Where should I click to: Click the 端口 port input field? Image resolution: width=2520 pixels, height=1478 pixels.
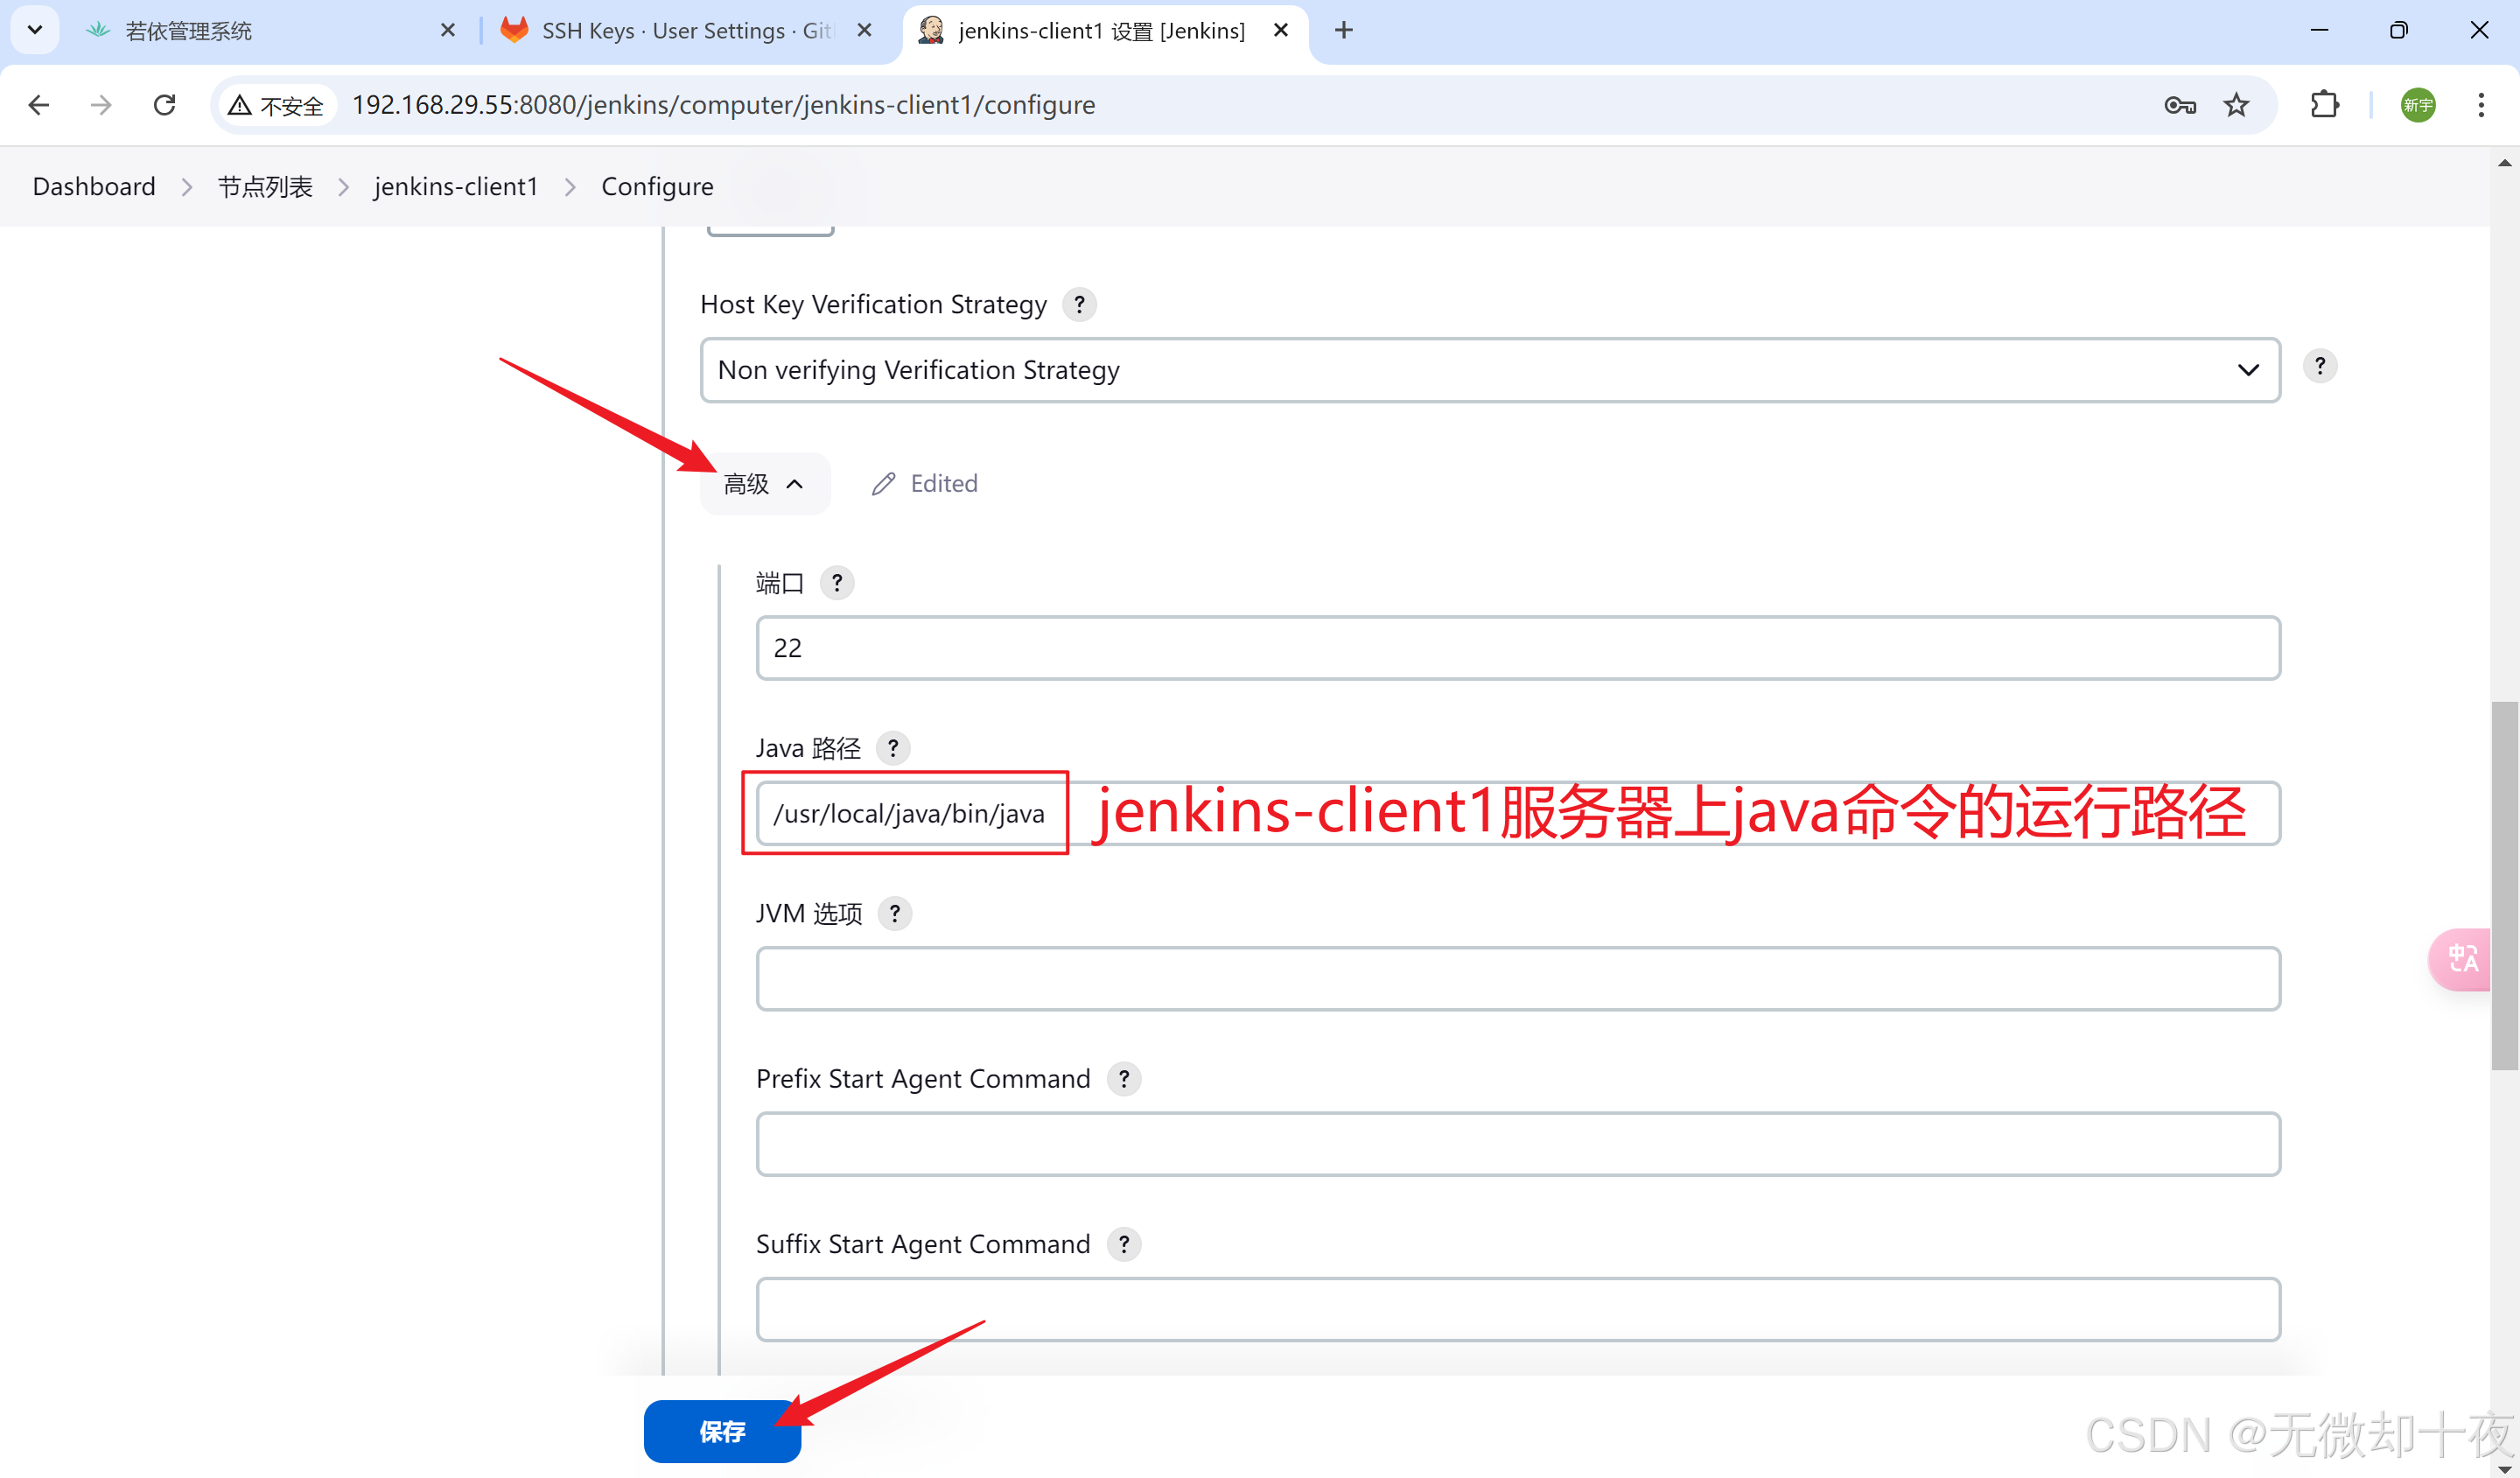(x=1517, y=648)
